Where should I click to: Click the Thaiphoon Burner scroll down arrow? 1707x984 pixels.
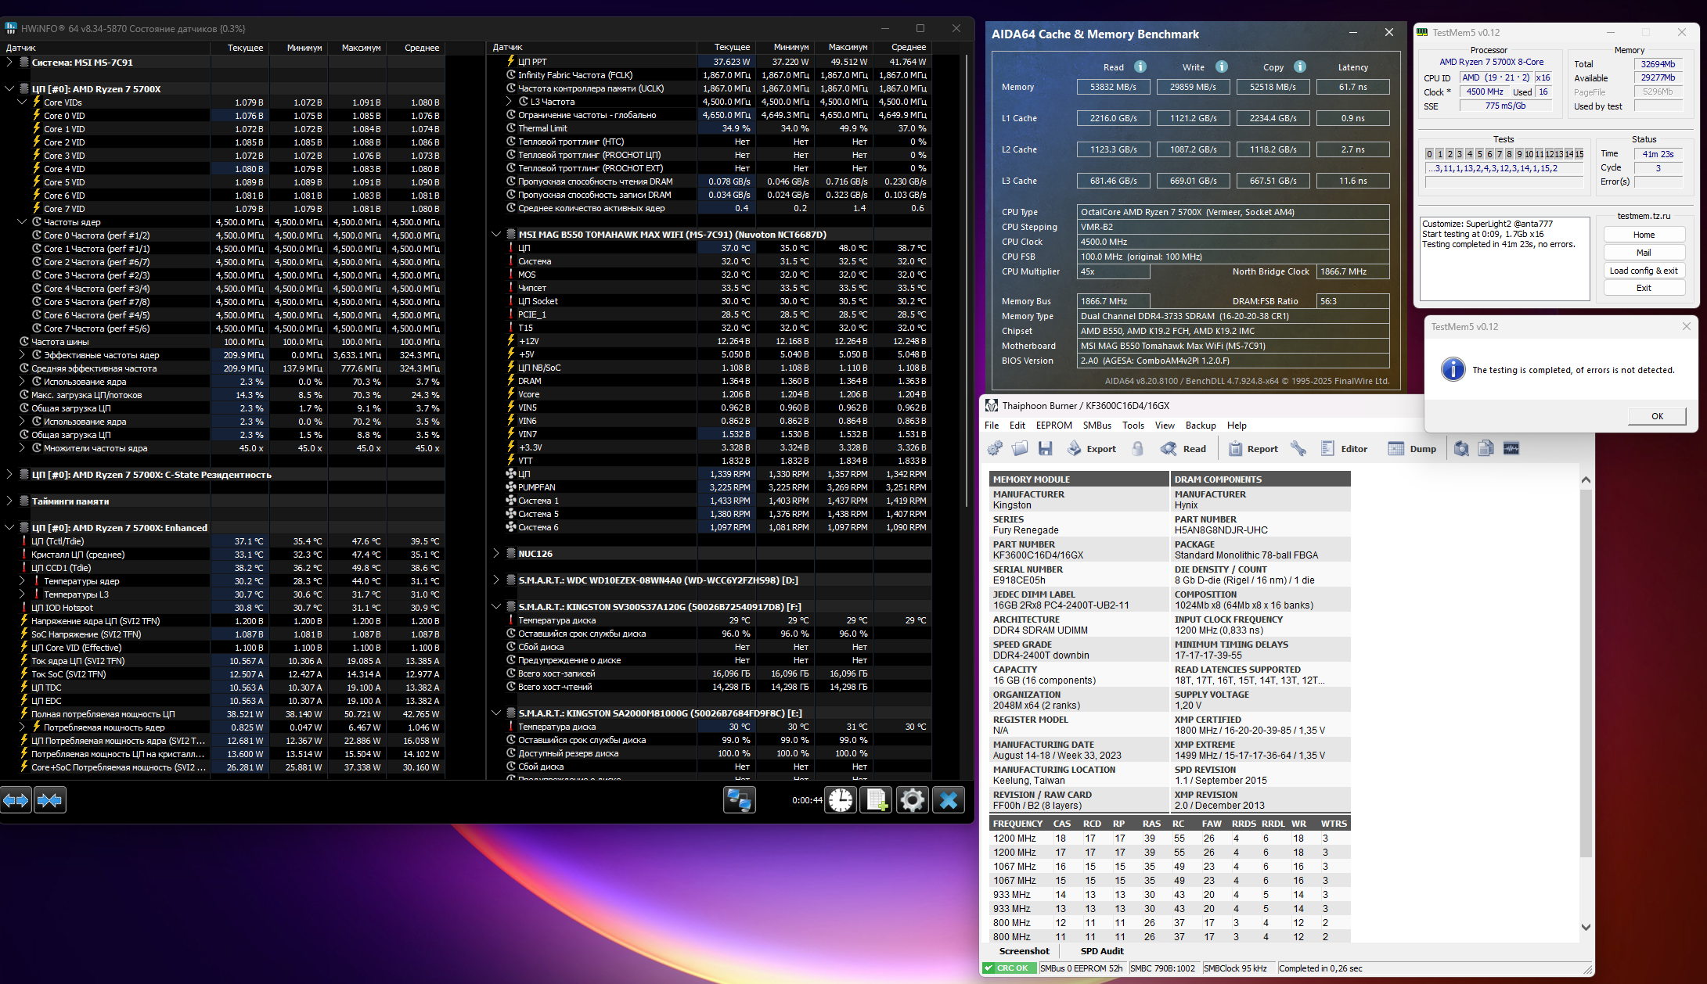point(1586,928)
